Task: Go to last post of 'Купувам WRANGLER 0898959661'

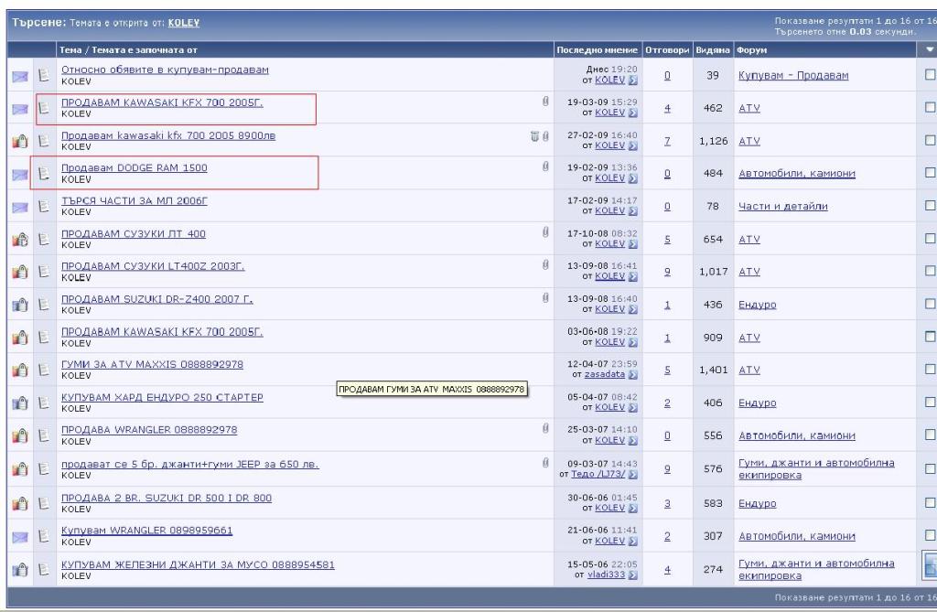Action: tap(633, 541)
